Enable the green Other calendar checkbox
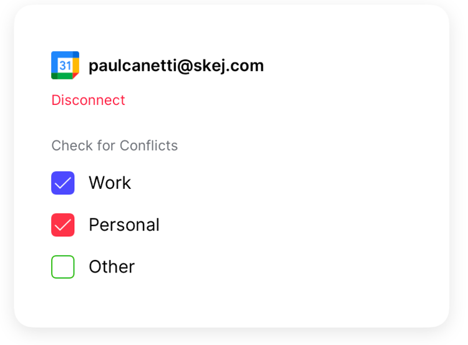This screenshot has width=468, height=345. (x=62, y=267)
